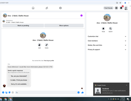The width and height of the screenshot is (131, 101).
Task: Send a thumbs-up like
Action: tap(83, 92)
